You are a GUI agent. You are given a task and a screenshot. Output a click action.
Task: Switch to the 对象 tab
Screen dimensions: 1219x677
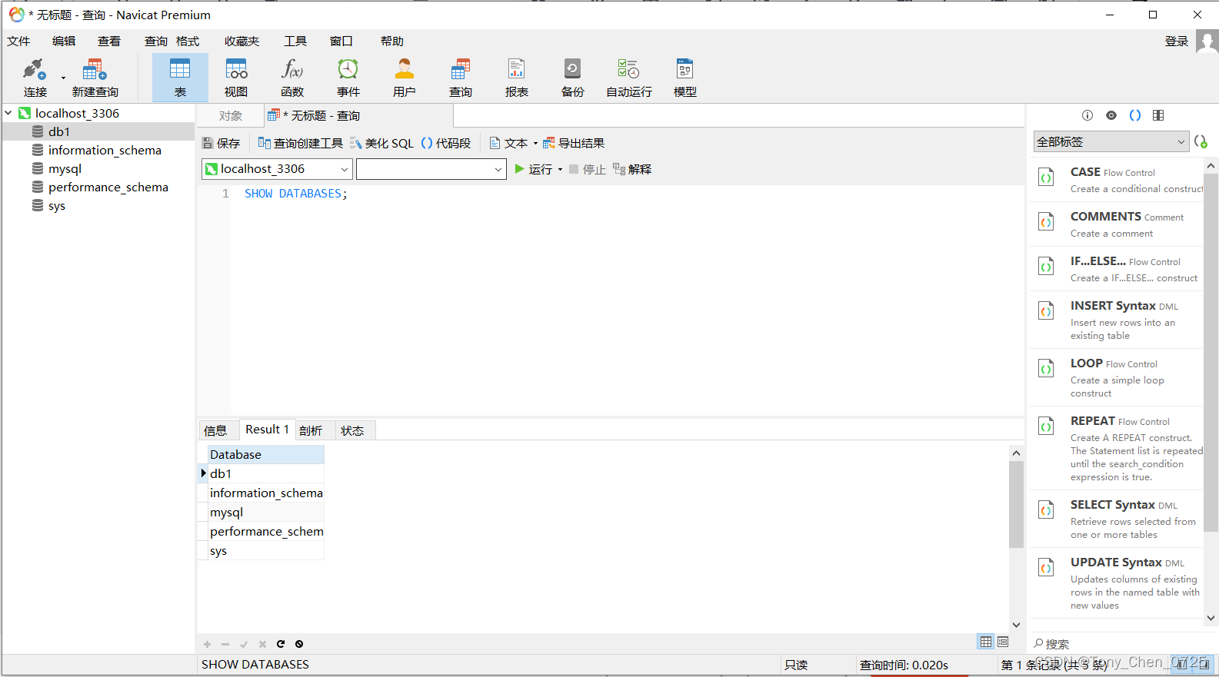click(230, 116)
